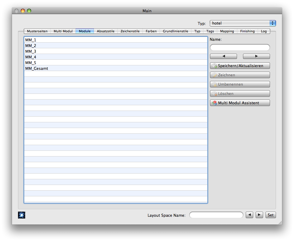Open the Finishing tab
294x241 pixels.
[247, 31]
